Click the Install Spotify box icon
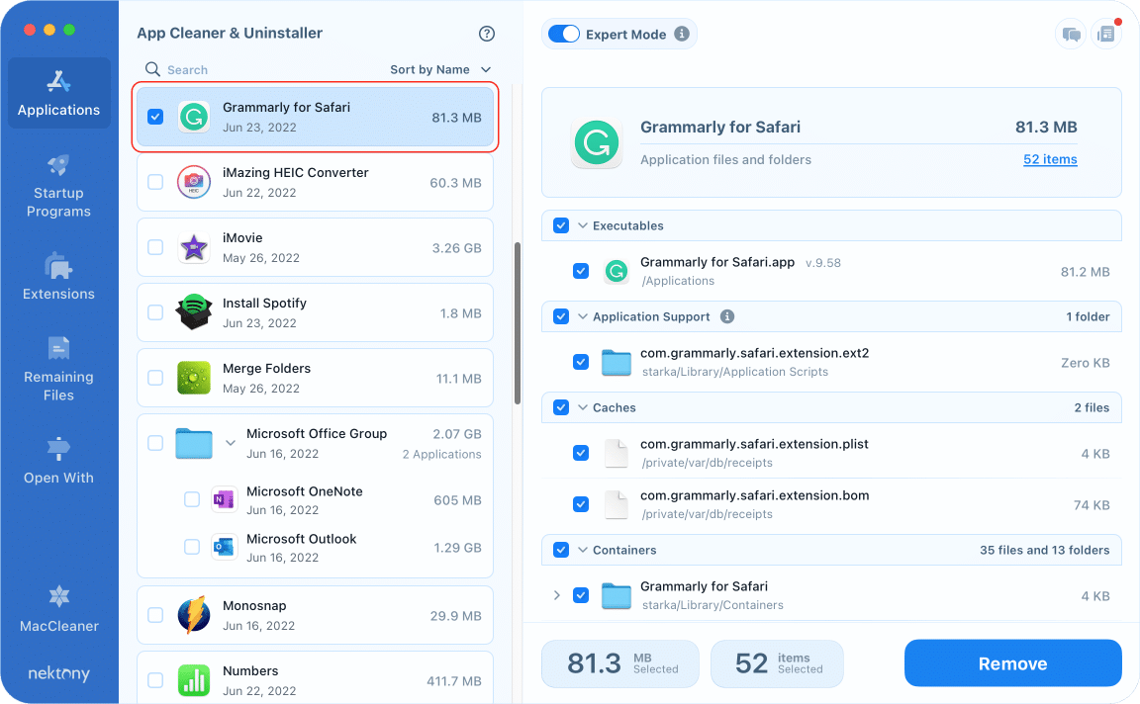 coord(194,312)
